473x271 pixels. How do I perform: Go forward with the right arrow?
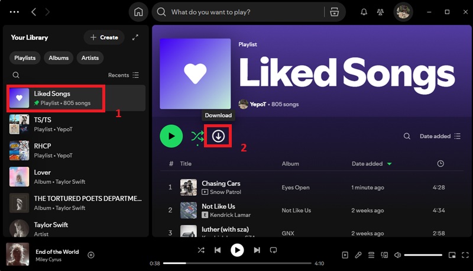(x=47, y=12)
